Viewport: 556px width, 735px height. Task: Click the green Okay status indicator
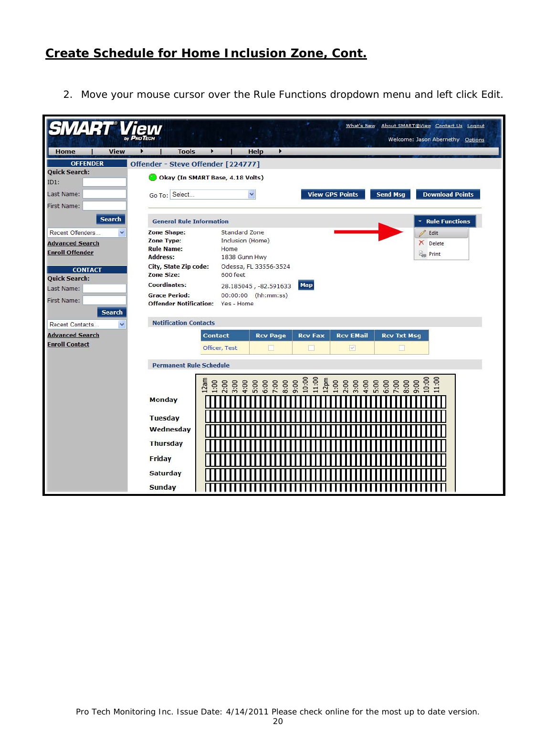tap(153, 178)
